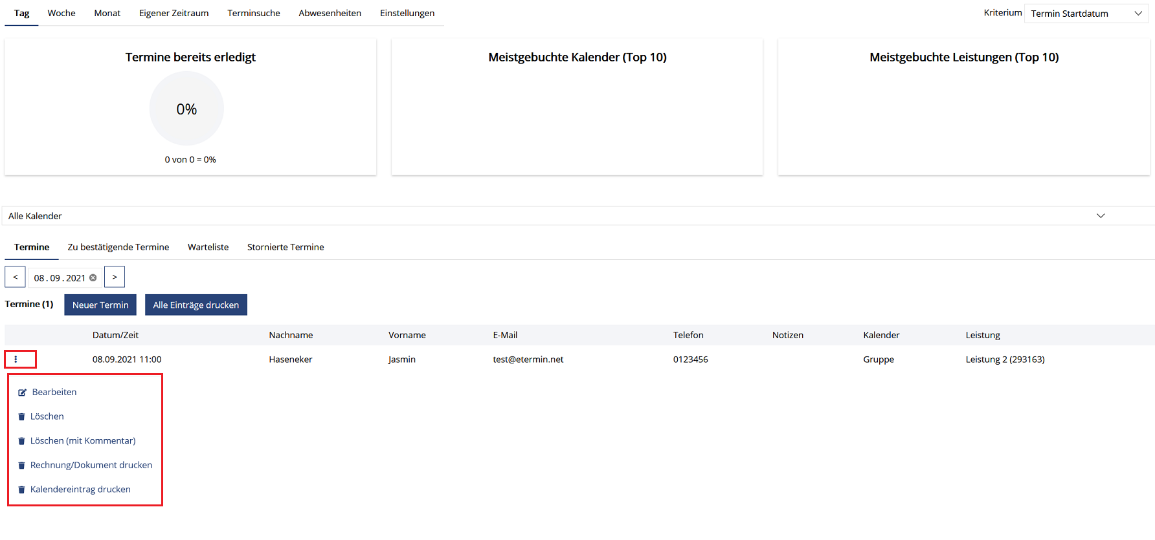The height and width of the screenshot is (540, 1155).
Task: Click the Vorname column header
Action: click(x=407, y=335)
